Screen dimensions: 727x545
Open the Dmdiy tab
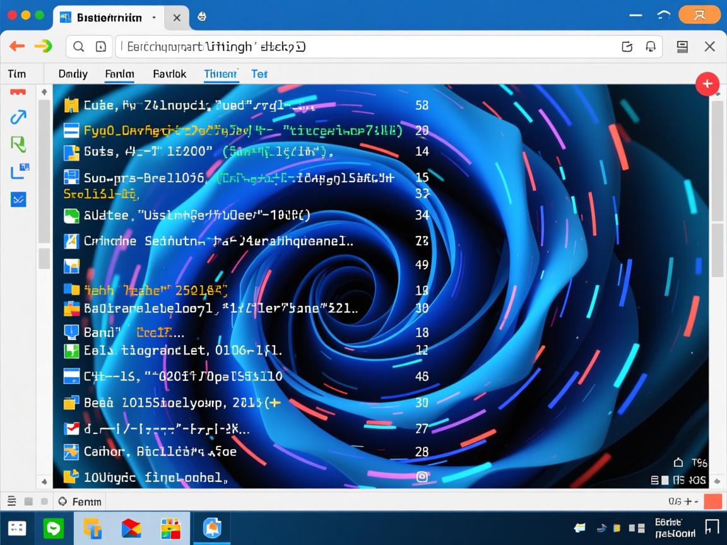click(73, 74)
